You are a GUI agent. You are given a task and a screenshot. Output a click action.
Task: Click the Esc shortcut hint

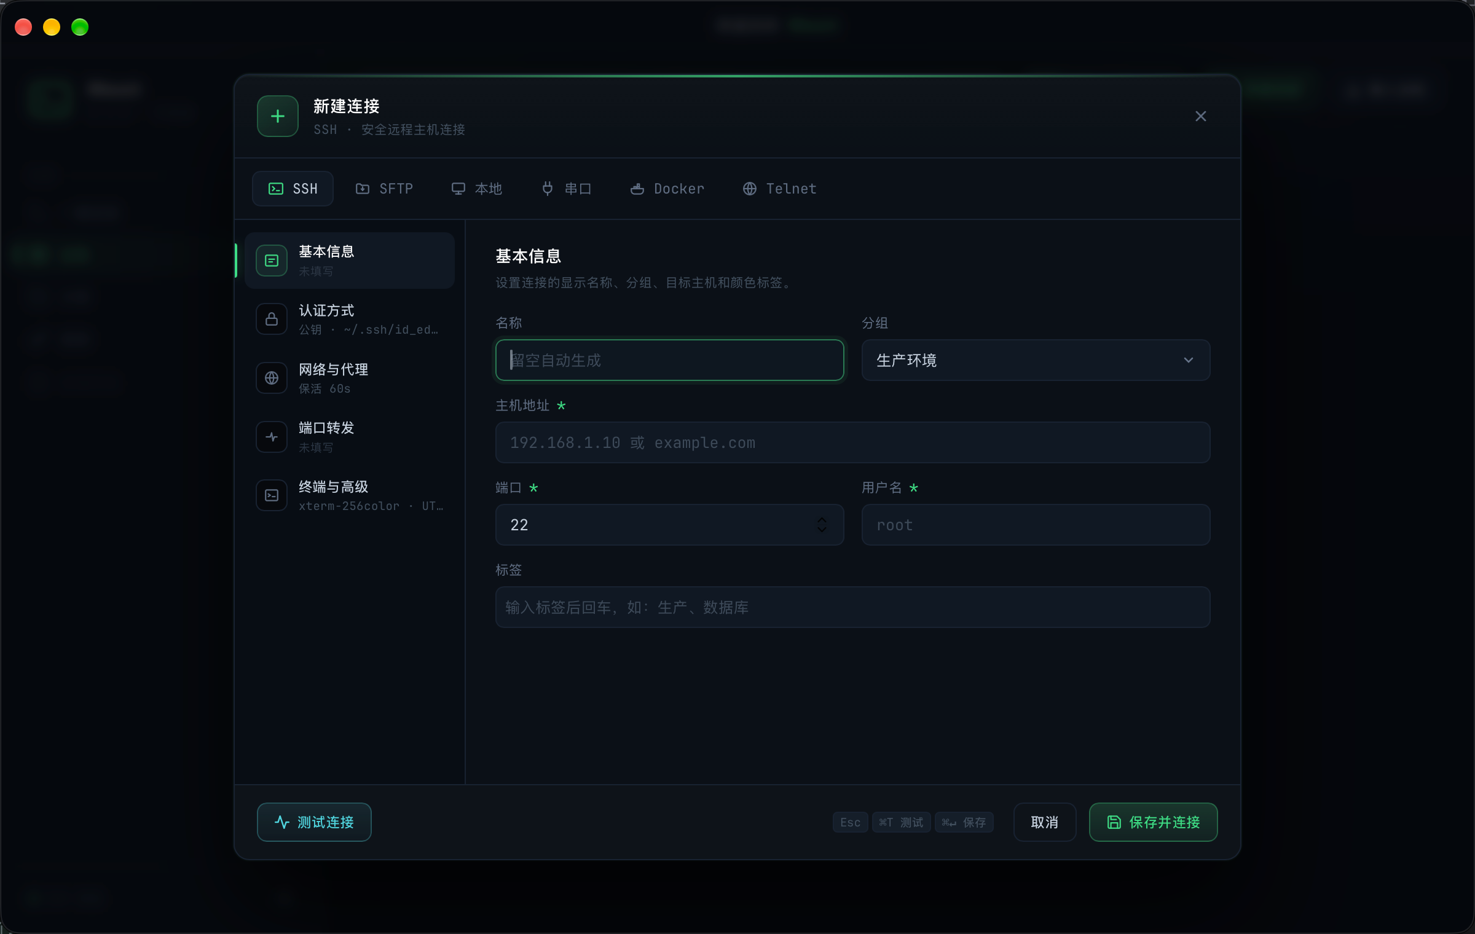pyautogui.click(x=850, y=822)
